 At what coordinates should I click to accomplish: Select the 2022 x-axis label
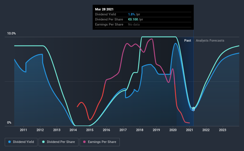coord(206,130)
